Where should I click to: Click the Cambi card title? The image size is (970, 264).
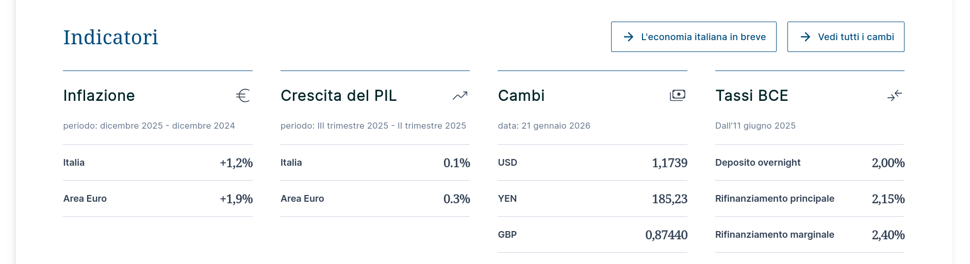coord(521,96)
